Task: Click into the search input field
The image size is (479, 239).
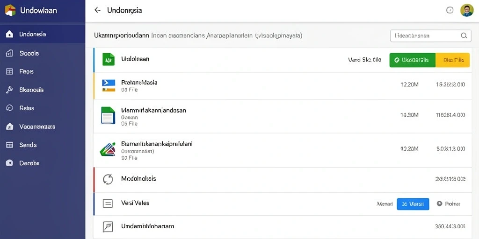Action: (x=425, y=35)
